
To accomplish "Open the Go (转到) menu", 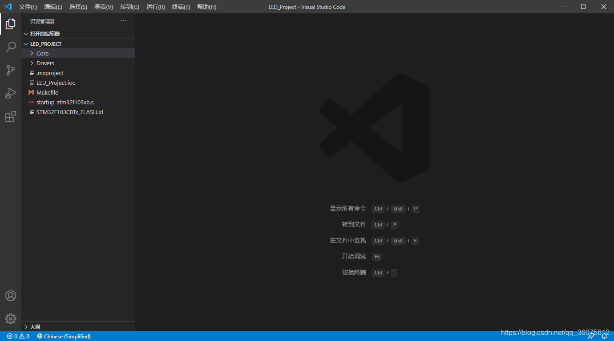I will point(129,7).
